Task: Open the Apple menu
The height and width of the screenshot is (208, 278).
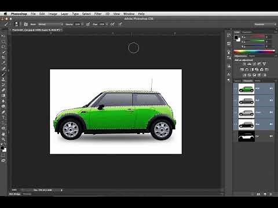Action: [5, 14]
